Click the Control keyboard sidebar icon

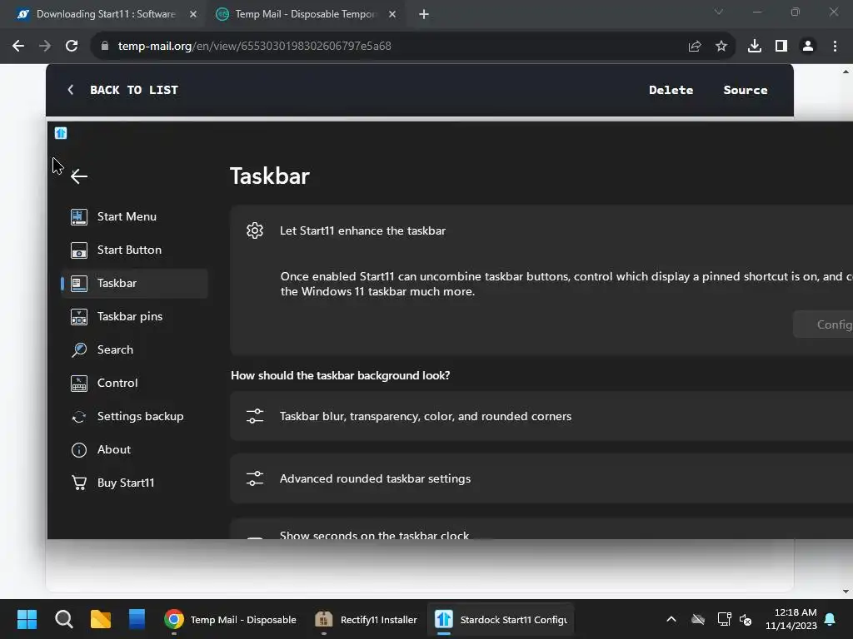click(79, 383)
